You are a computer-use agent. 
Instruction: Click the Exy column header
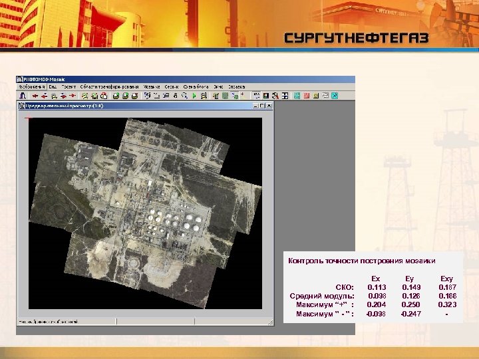pyautogui.click(x=446, y=279)
